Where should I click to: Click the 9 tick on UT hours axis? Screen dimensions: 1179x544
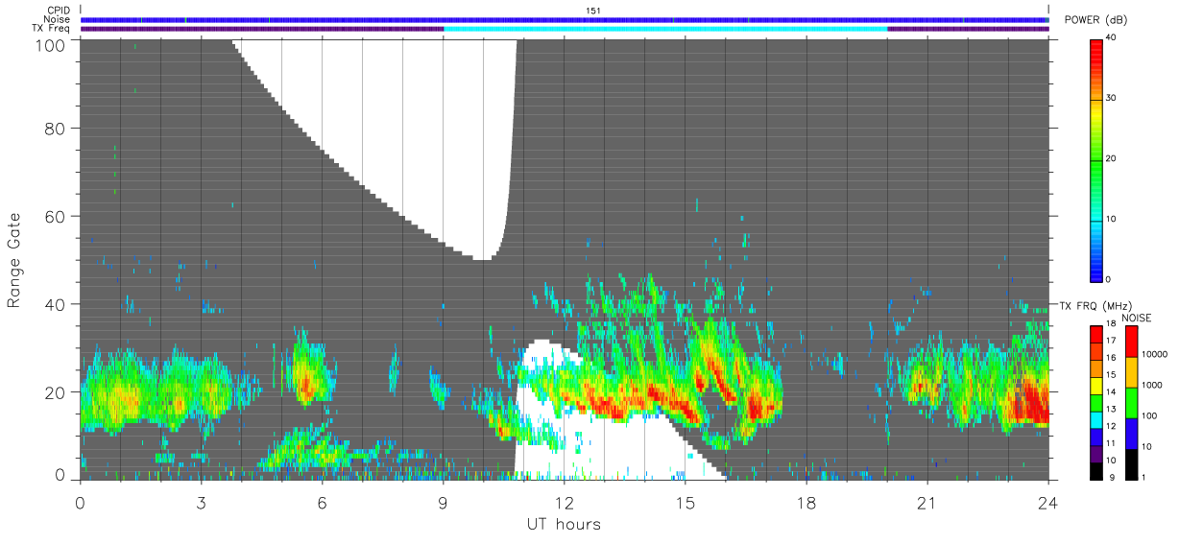443,502
